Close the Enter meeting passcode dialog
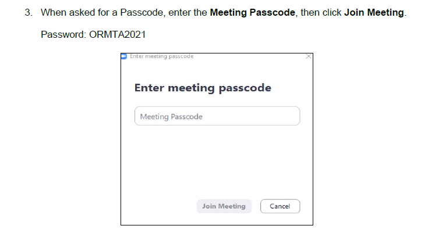 click(x=308, y=56)
